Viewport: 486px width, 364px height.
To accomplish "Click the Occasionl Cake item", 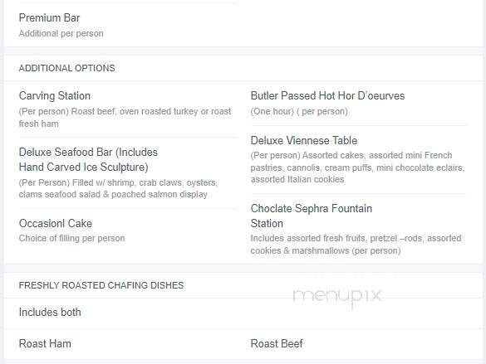I will 56,223.
